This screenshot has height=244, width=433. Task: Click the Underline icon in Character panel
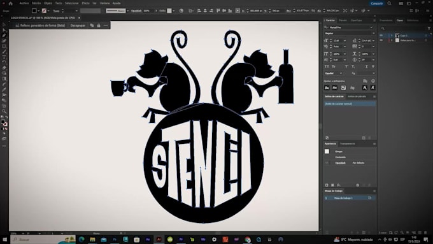[x=366, y=67]
